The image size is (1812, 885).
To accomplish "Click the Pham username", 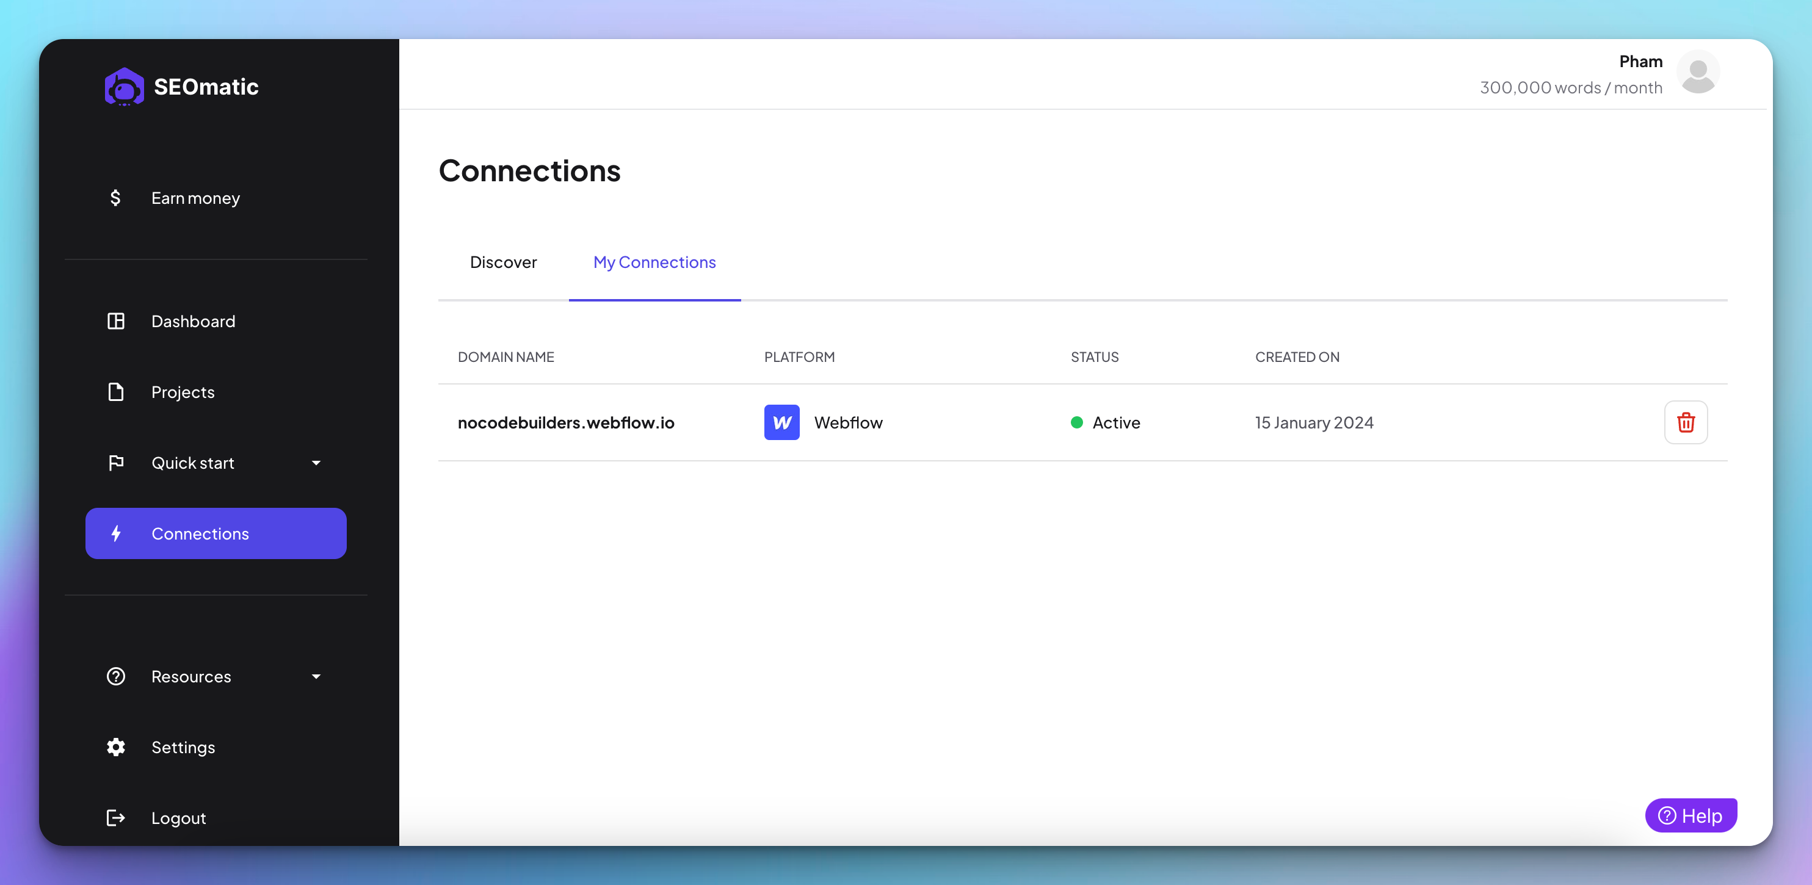I will pyautogui.click(x=1640, y=61).
